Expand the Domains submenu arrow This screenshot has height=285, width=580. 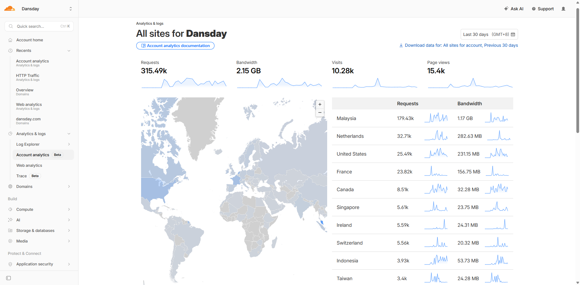tap(69, 186)
